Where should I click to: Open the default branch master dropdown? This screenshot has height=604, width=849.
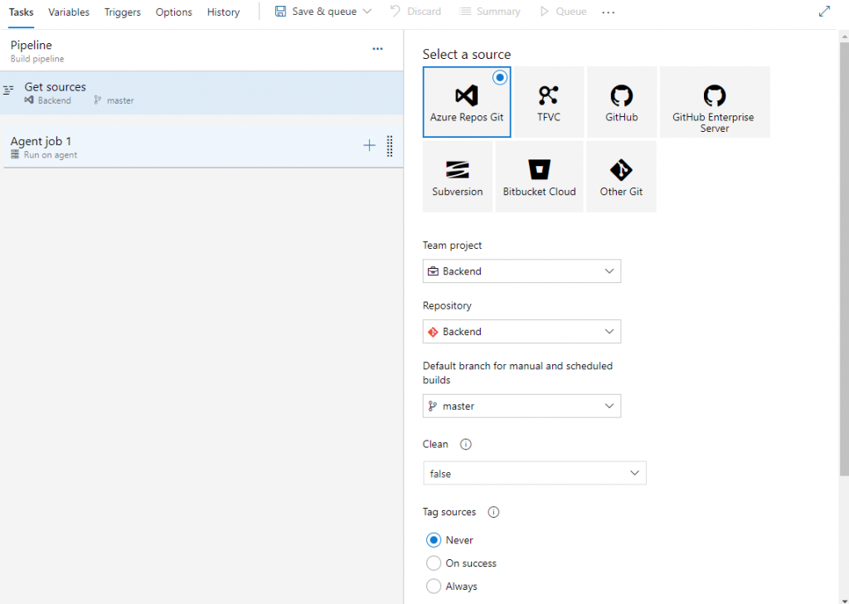coord(522,406)
